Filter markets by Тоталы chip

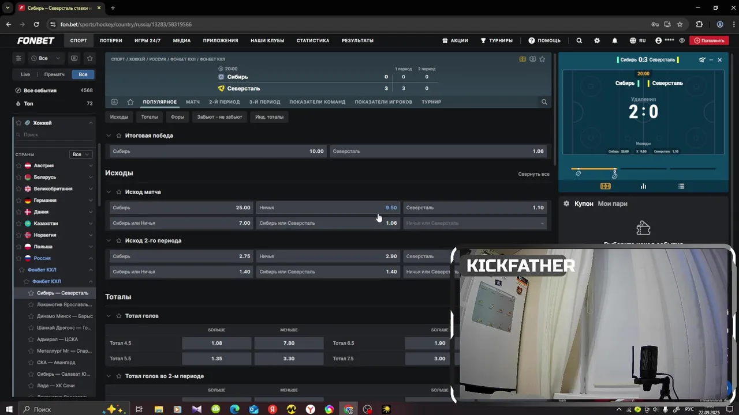click(150, 117)
